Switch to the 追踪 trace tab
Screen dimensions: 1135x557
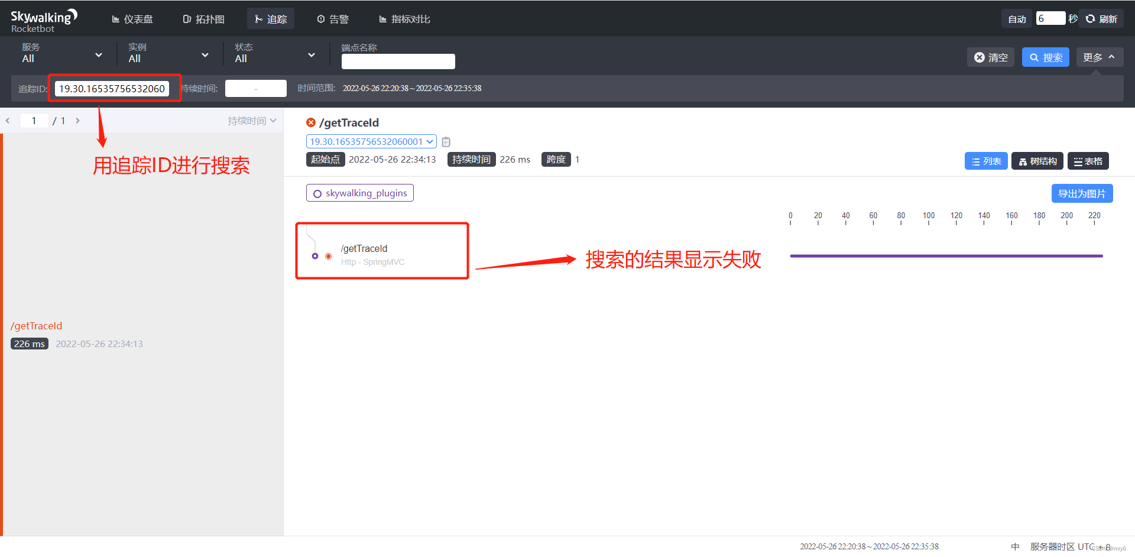[x=271, y=19]
